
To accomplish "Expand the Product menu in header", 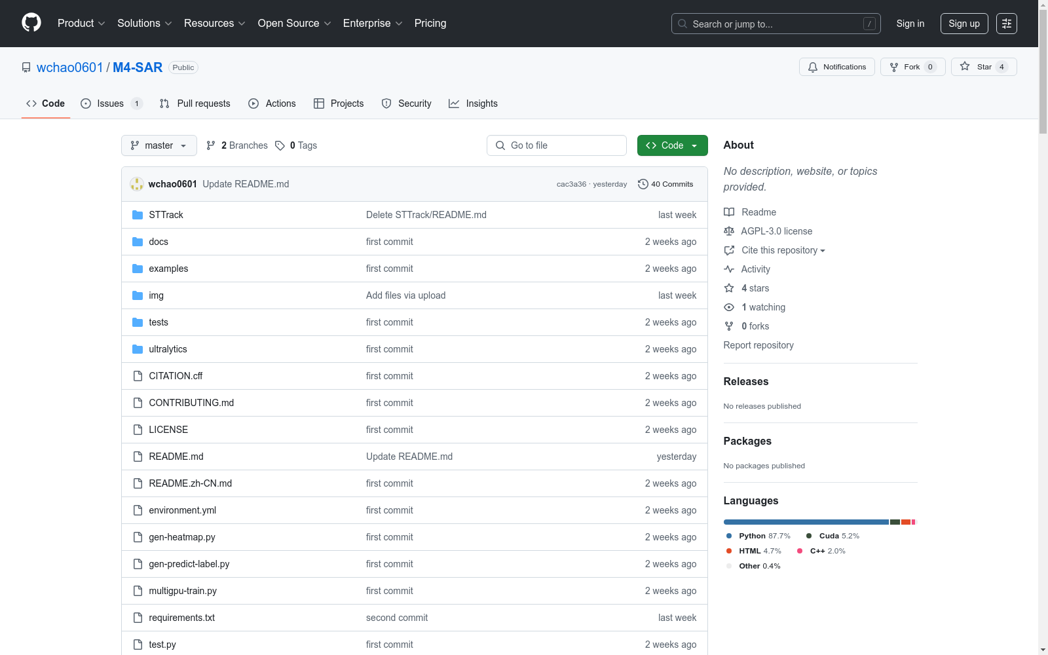I will point(81,24).
